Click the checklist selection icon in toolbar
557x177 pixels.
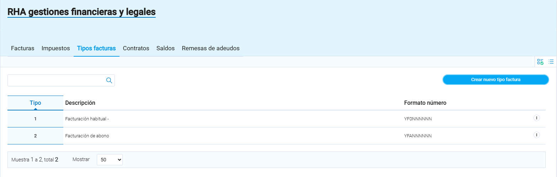coord(540,62)
